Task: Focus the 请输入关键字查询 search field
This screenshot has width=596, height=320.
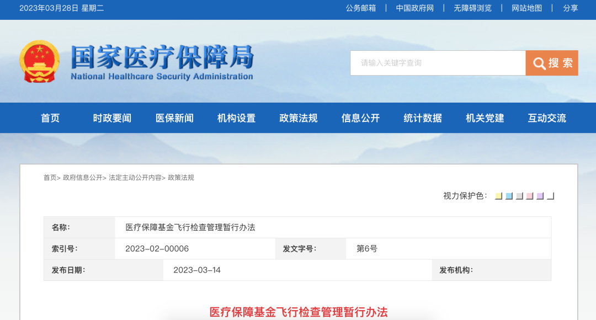Action: coord(438,63)
